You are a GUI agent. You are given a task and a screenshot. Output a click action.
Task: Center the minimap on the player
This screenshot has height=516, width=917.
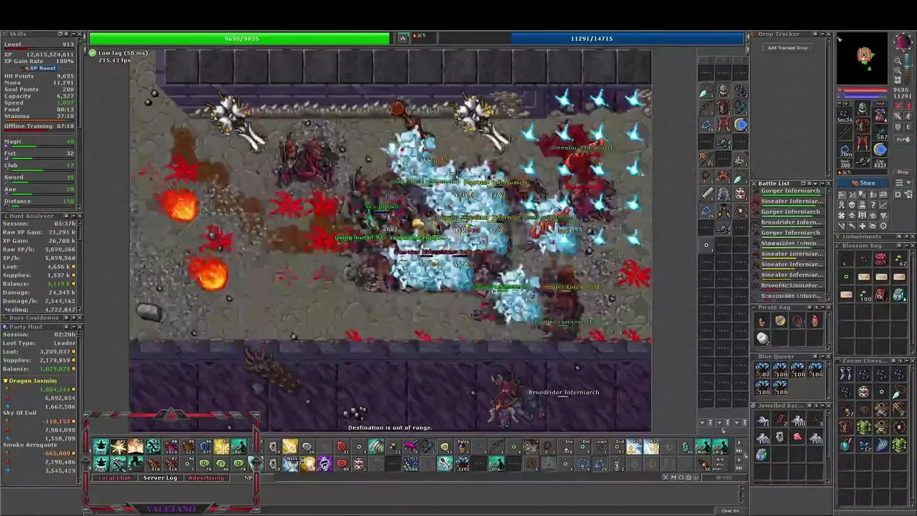(898, 80)
